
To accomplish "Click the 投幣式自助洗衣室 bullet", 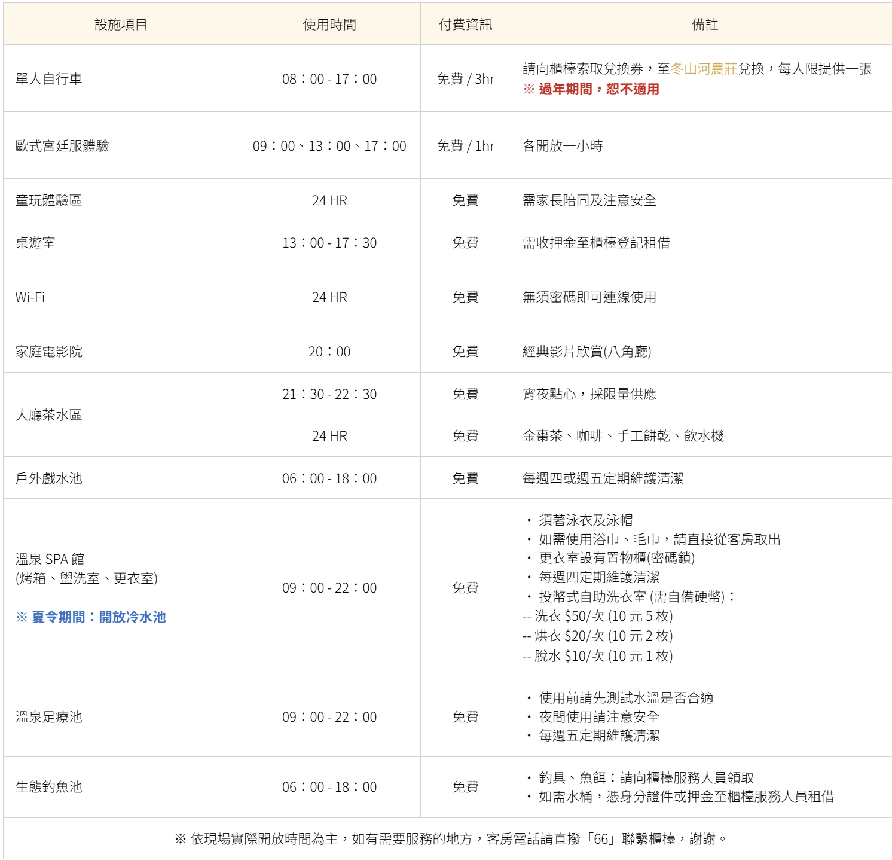I will pos(631,596).
